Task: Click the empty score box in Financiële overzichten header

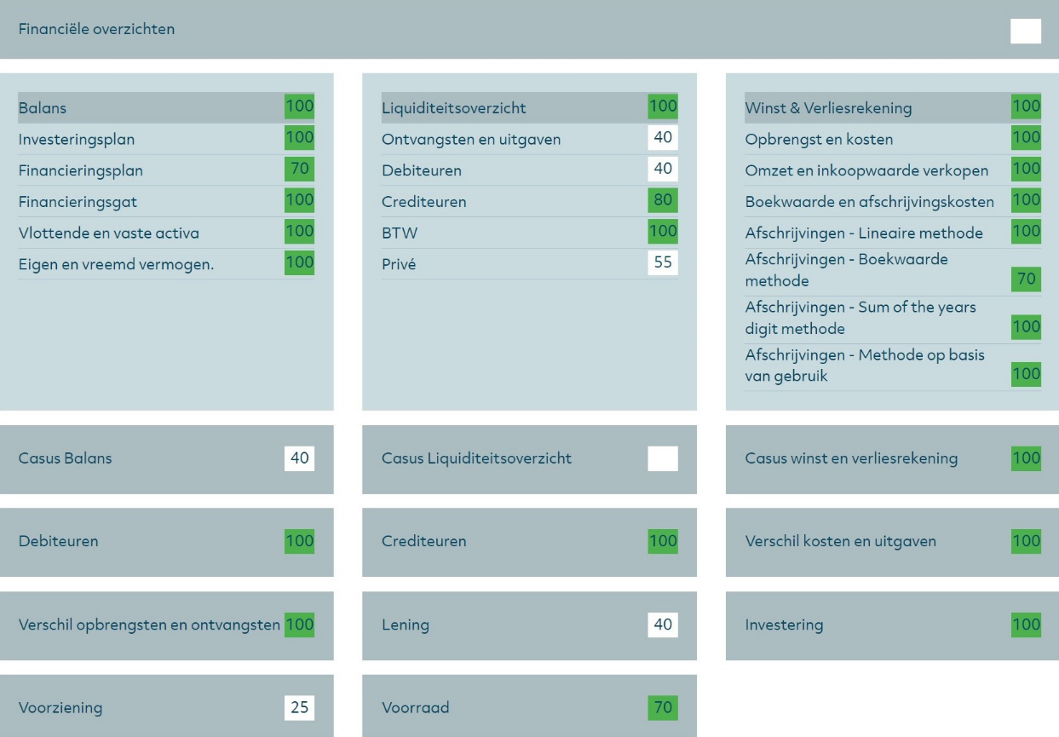Action: (x=1025, y=31)
